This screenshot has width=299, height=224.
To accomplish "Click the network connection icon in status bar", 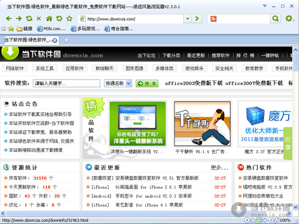I will point(253,220).
